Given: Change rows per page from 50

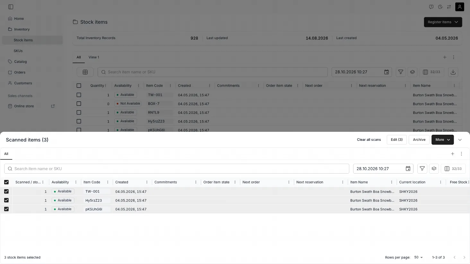Looking at the screenshot, I should [418, 257].
